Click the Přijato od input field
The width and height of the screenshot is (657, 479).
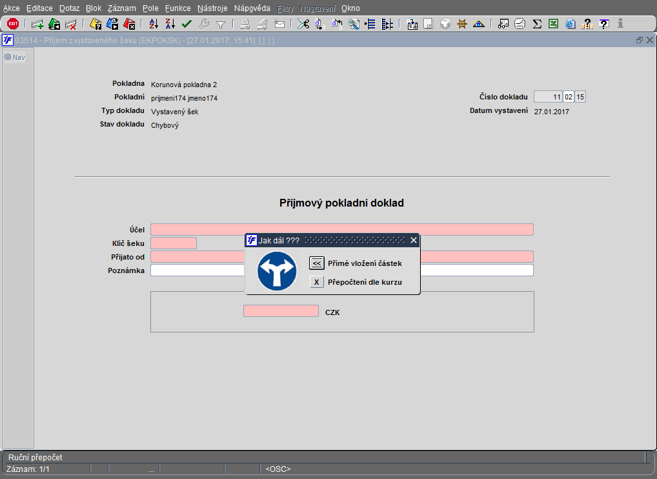tap(342, 257)
